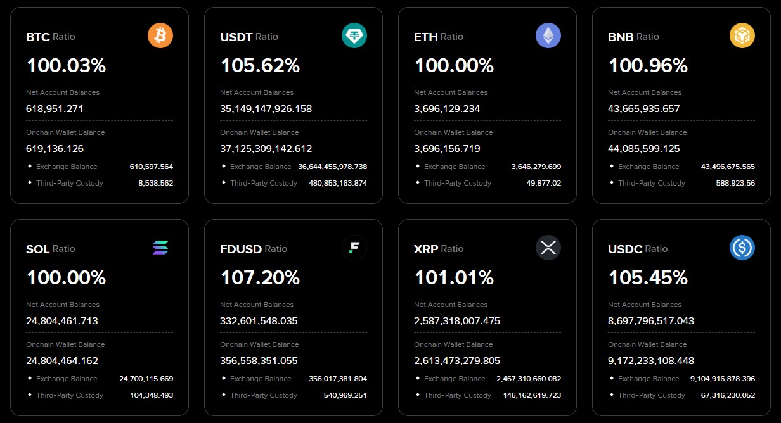Click ETH Net Account Balances value 3,696,129.234
This screenshot has height=423, width=781.
tap(447, 108)
